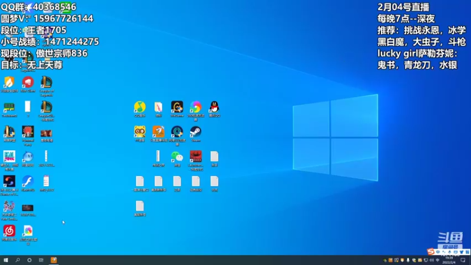
Task: Open Cortana circle on the taskbar
Action: [x=29, y=260]
